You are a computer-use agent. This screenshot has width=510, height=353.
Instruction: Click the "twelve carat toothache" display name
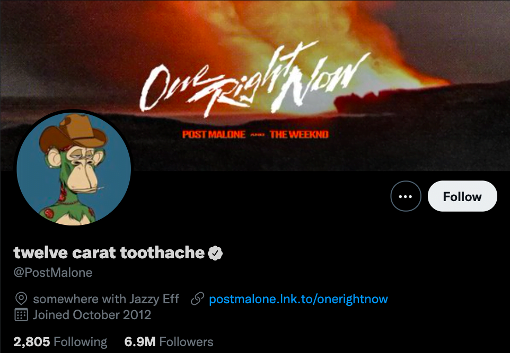coord(109,252)
